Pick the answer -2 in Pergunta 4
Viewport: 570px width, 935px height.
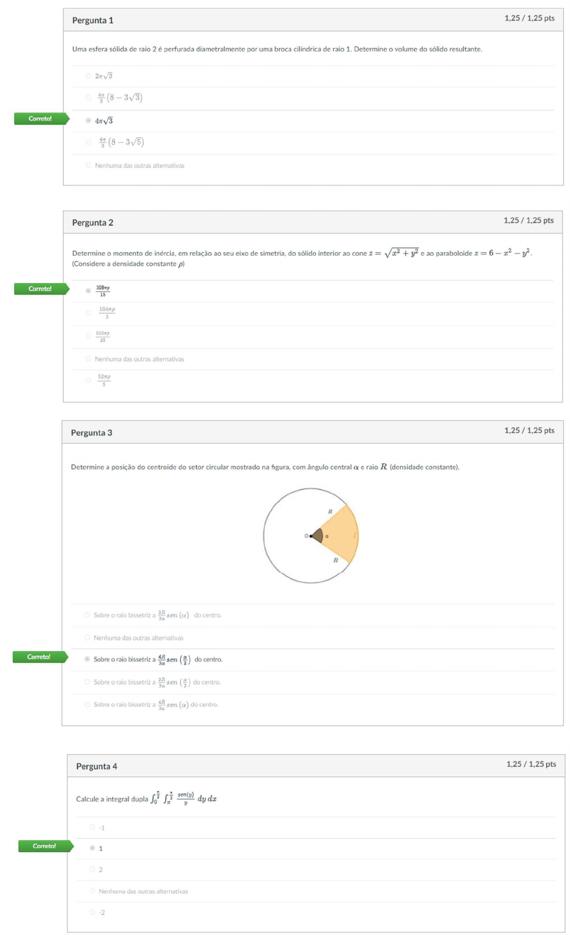(92, 913)
